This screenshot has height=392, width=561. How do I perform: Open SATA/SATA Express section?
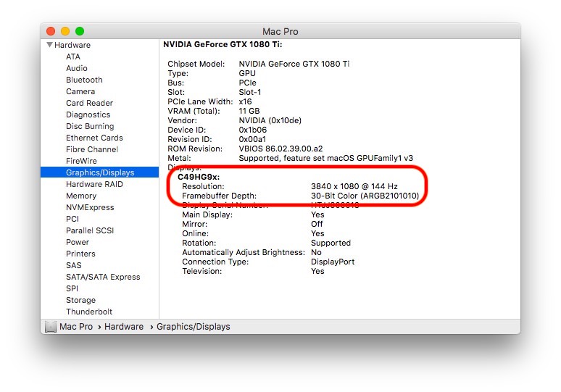tap(103, 277)
